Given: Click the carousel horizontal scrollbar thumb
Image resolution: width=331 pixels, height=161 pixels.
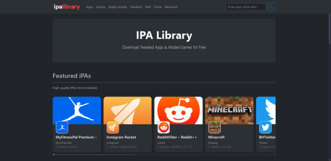Looking at the screenshot, I should (95, 155).
